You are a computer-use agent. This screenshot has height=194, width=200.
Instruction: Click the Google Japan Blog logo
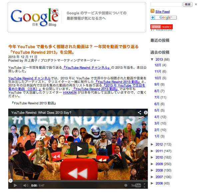click(x=34, y=17)
